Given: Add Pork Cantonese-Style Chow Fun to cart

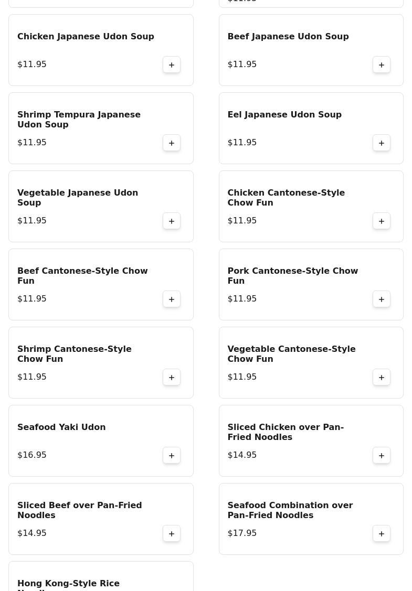Looking at the screenshot, I should click(382, 299).
